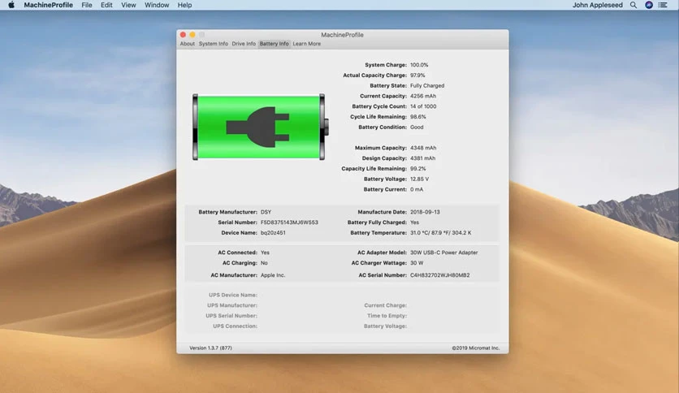Click the UPS Device Name label

click(x=233, y=296)
